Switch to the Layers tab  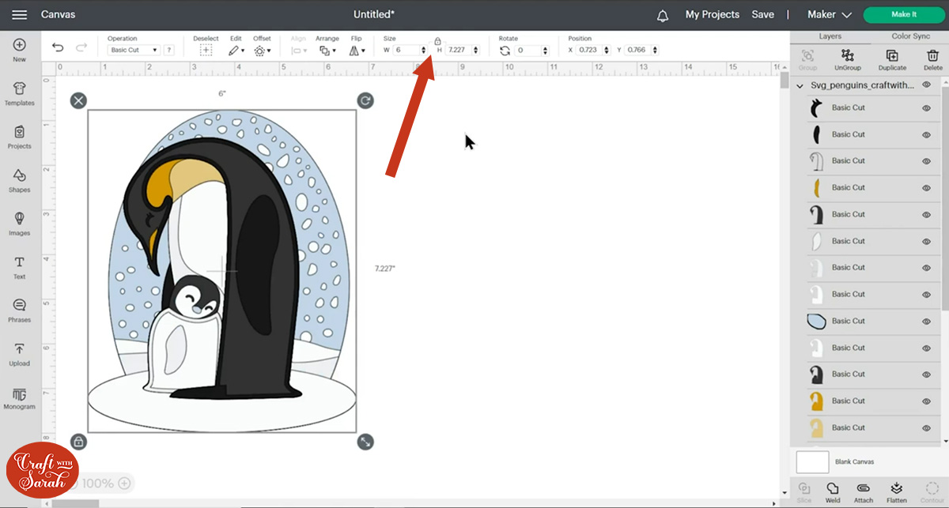coord(830,36)
